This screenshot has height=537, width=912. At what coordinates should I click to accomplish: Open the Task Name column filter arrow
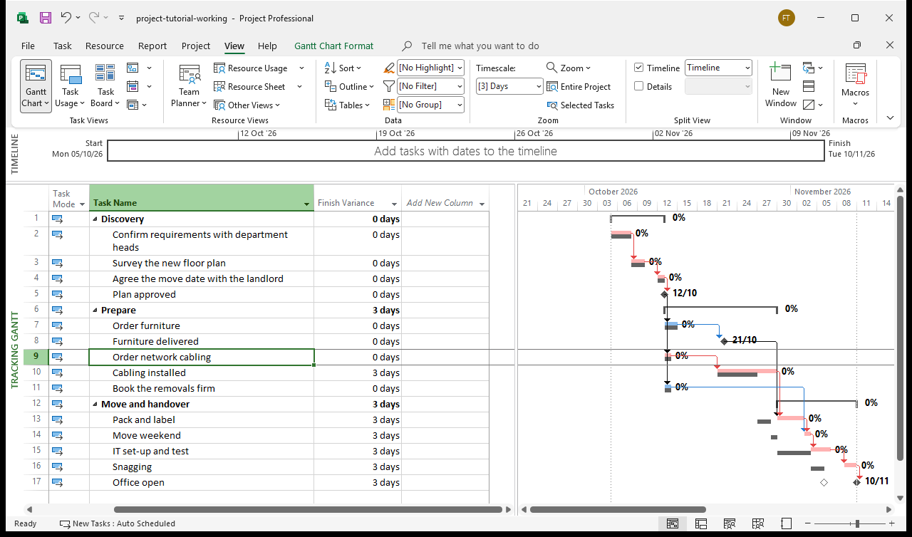click(307, 204)
